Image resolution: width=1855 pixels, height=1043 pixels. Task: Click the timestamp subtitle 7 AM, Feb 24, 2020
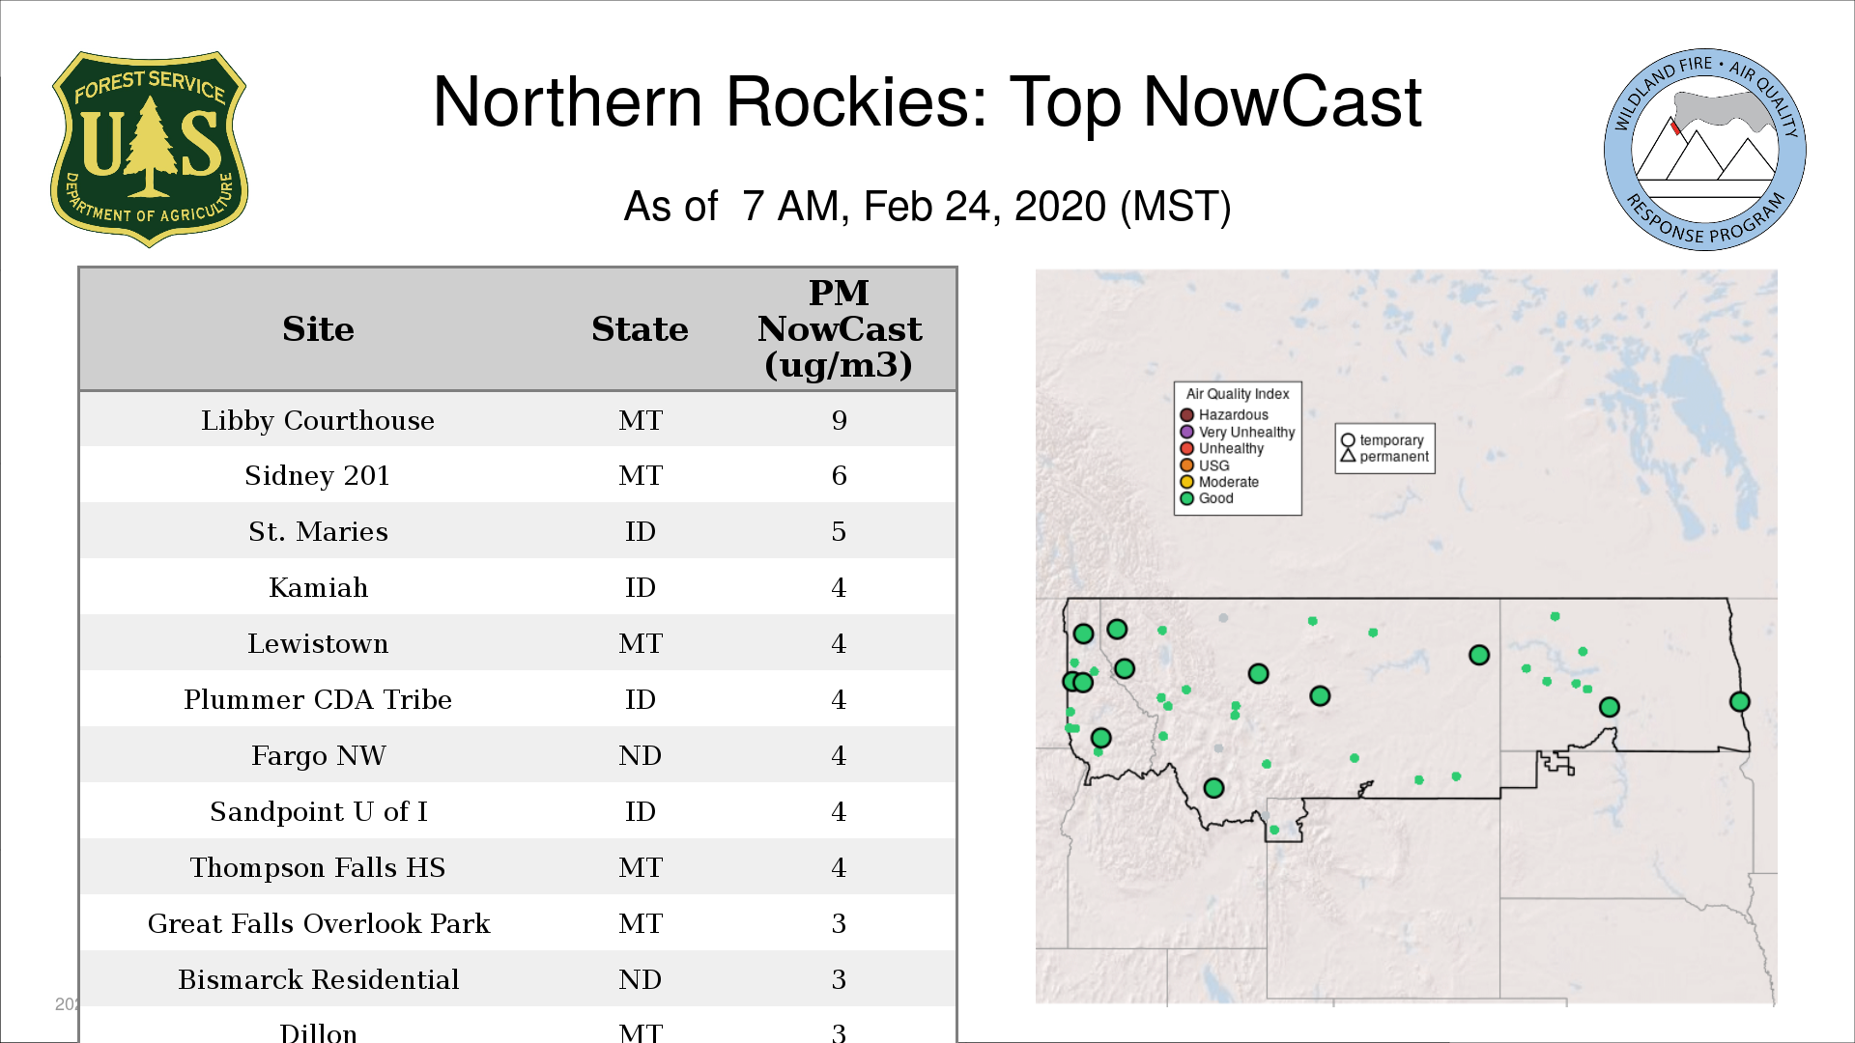[x=927, y=207]
